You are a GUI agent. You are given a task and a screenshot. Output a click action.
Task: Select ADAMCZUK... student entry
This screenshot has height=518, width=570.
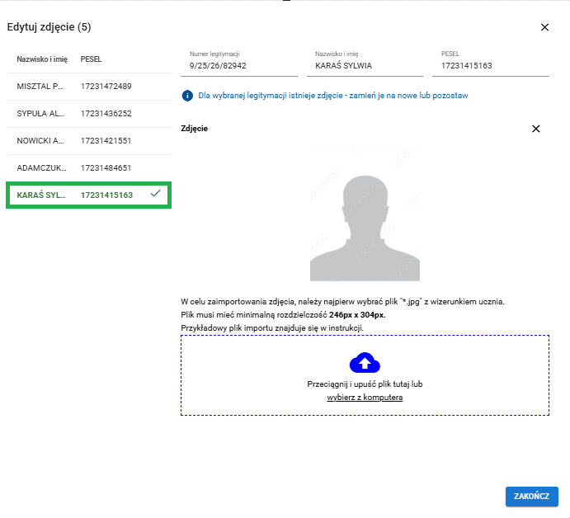point(40,167)
